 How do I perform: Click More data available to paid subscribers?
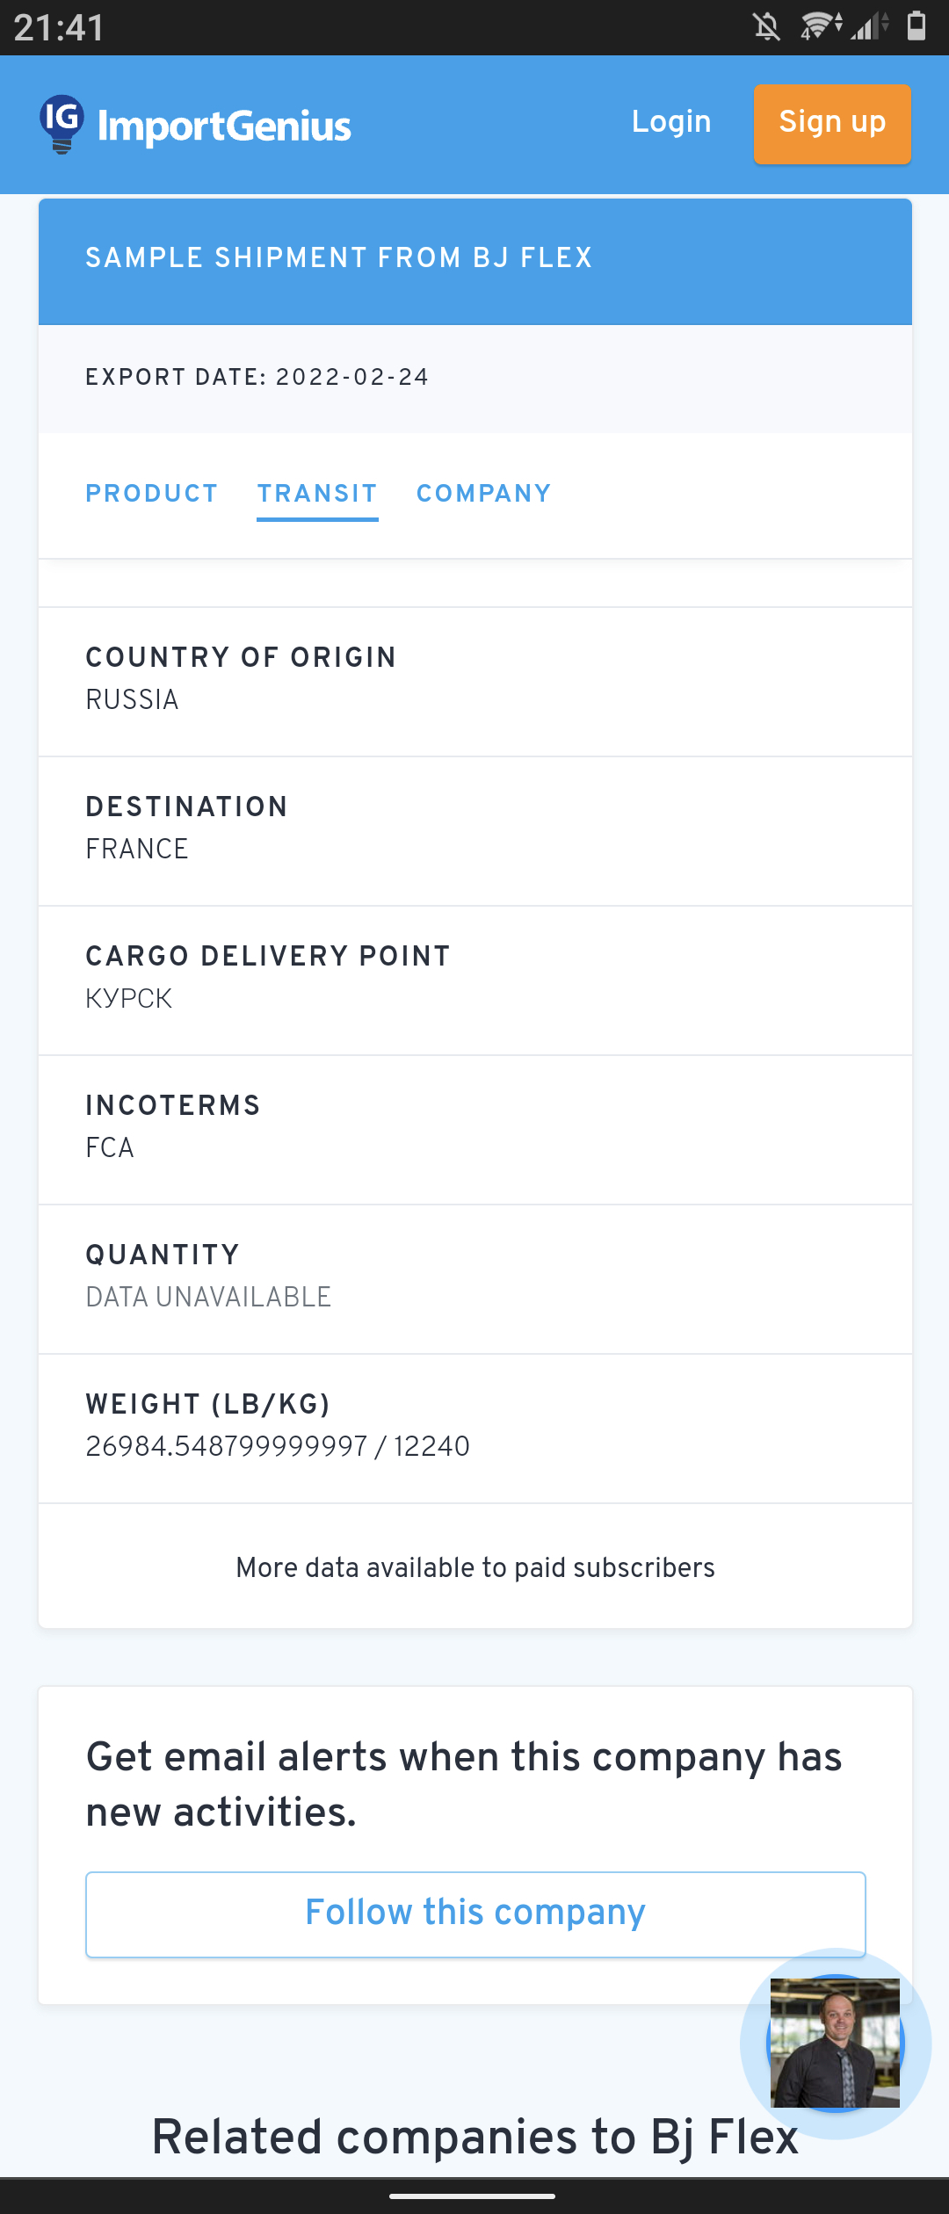(x=475, y=1567)
